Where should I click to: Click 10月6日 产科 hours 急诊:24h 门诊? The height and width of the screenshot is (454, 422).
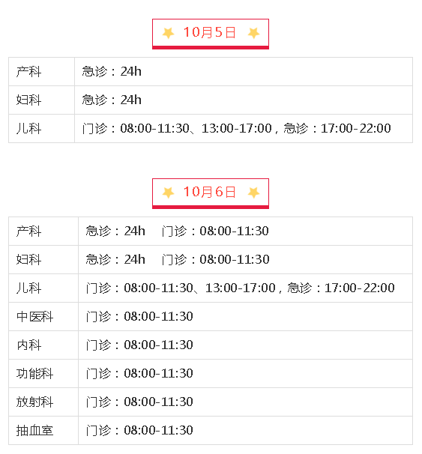(177, 231)
